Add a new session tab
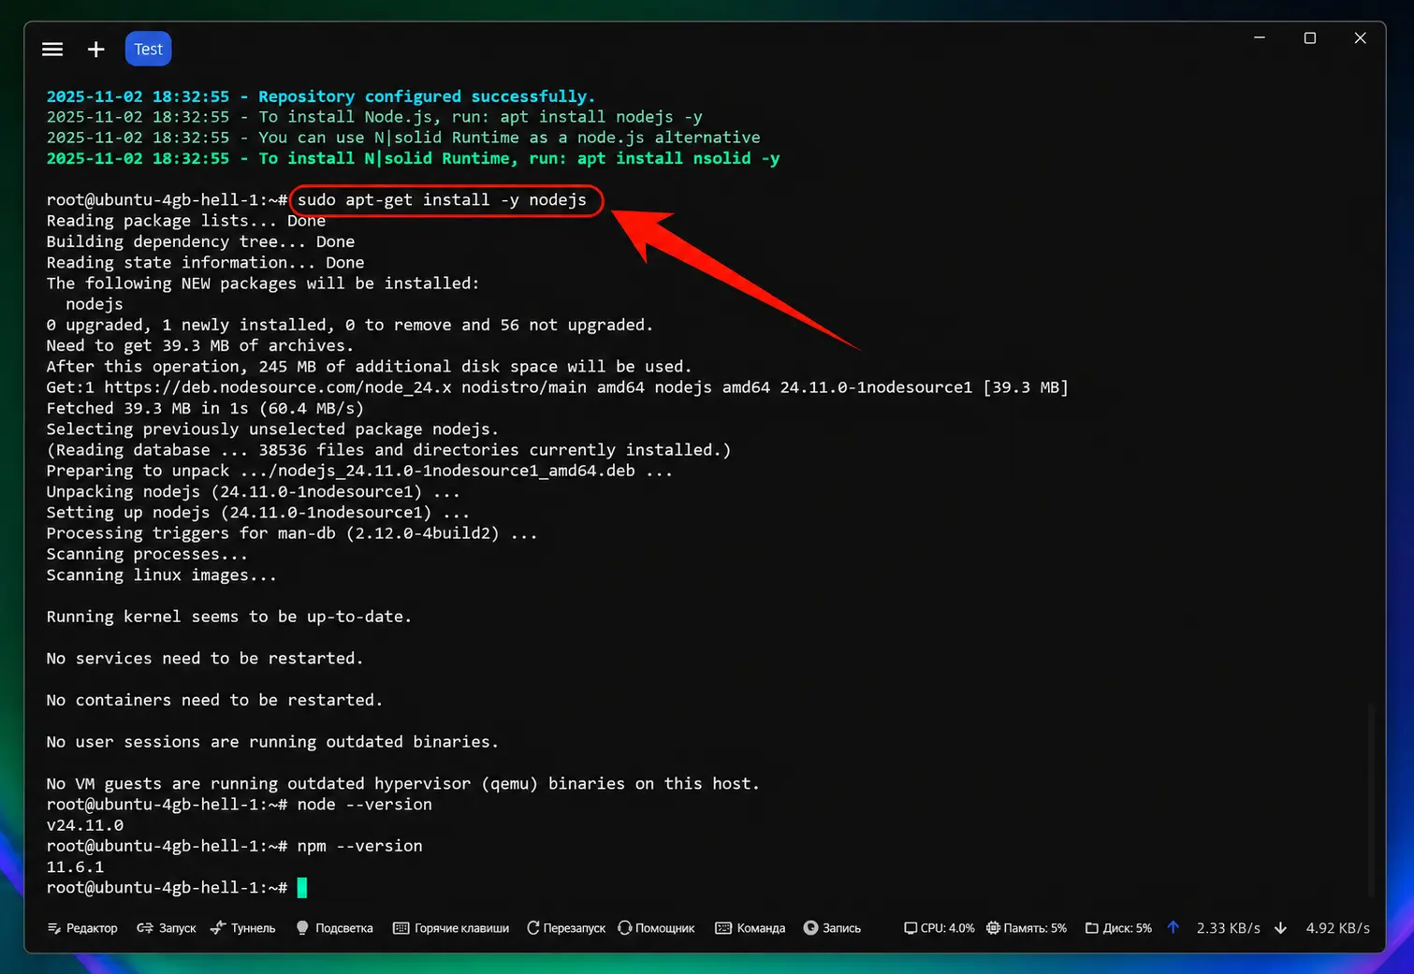Viewport: 1414px width, 974px height. coord(95,50)
